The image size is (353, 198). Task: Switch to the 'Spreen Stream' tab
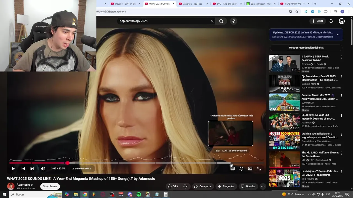coord(261,4)
